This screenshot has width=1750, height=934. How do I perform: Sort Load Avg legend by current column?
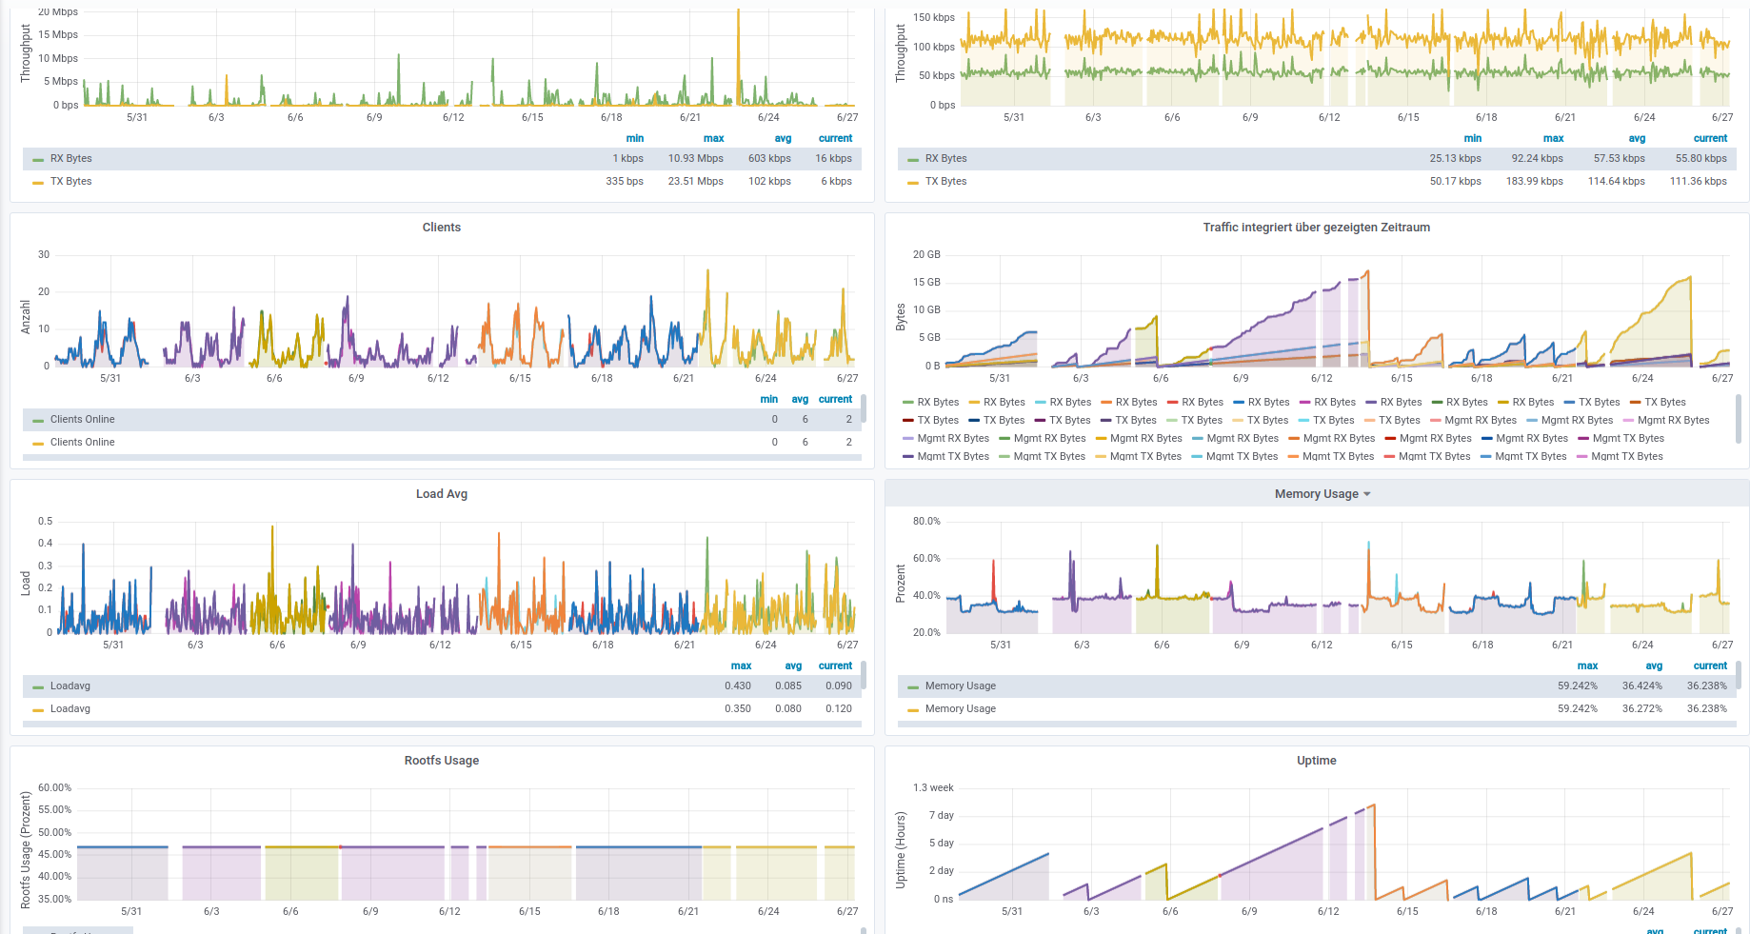[x=835, y=666]
